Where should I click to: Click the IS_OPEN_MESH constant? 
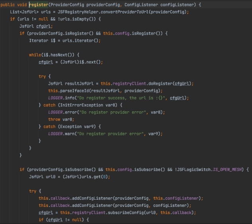click(x=227, y=170)
